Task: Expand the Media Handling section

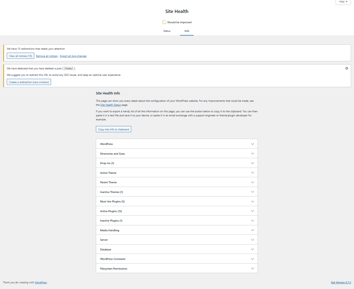Action: tap(177, 230)
